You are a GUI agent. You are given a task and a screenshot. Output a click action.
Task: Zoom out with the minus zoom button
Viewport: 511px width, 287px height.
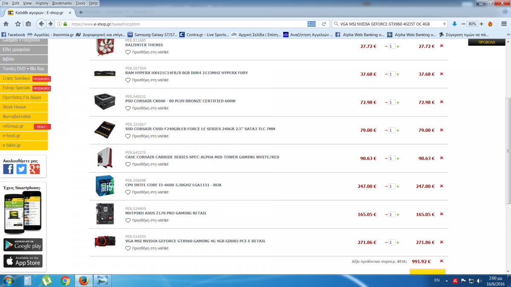pyautogui.click(x=463, y=24)
